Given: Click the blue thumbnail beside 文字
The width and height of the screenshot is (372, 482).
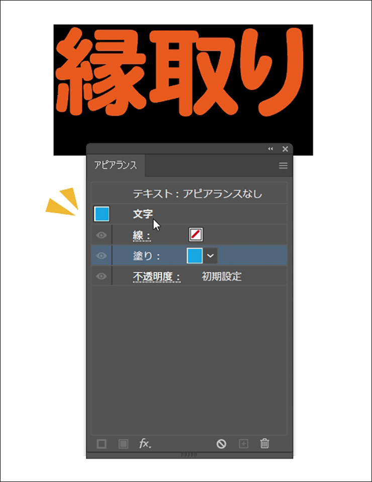Looking at the screenshot, I should [102, 215].
